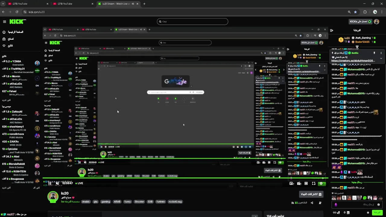Screen dimensions: 386x217
Task: Unpin the BotRix pinned message
Action: [374, 53]
